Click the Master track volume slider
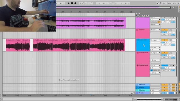 (165, 93)
